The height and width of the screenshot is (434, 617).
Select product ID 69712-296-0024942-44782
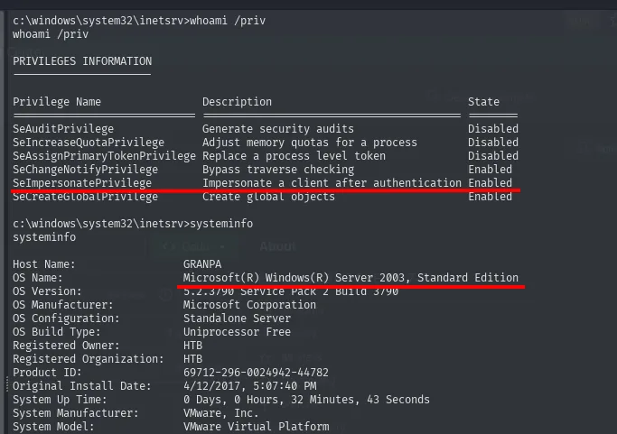256,373
